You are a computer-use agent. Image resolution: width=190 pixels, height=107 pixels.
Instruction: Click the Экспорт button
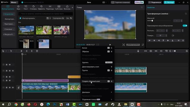169,2
